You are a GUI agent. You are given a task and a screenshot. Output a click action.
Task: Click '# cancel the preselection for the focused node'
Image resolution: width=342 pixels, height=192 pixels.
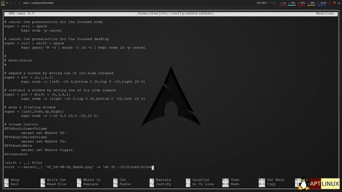click(x=53, y=22)
